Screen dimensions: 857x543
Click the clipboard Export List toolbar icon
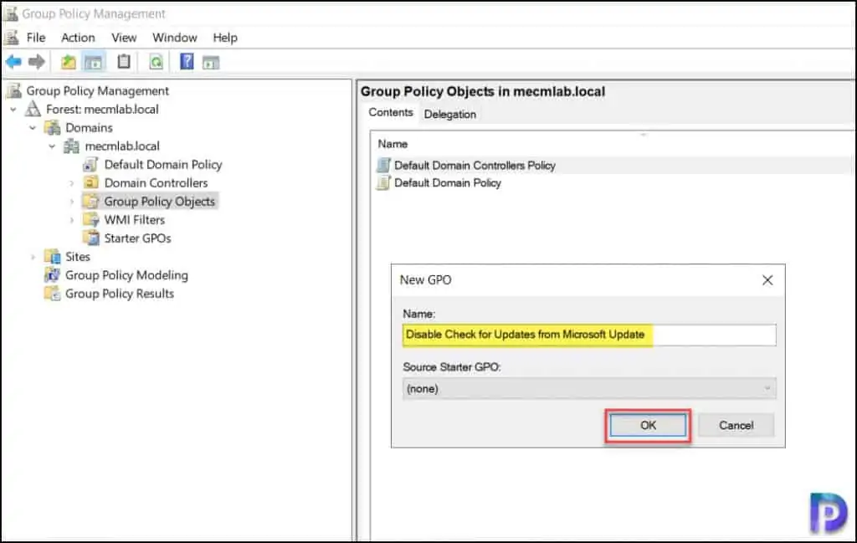point(124,62)
